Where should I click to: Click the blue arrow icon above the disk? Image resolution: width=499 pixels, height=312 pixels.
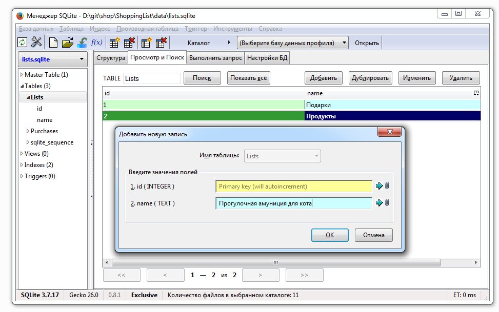(83, 43)
